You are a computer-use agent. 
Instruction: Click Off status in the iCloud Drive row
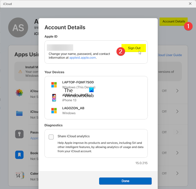pos(164,111)
